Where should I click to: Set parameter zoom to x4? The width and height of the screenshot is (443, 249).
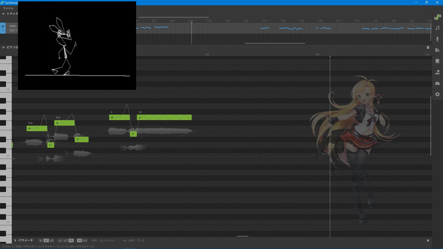point(85,241)
